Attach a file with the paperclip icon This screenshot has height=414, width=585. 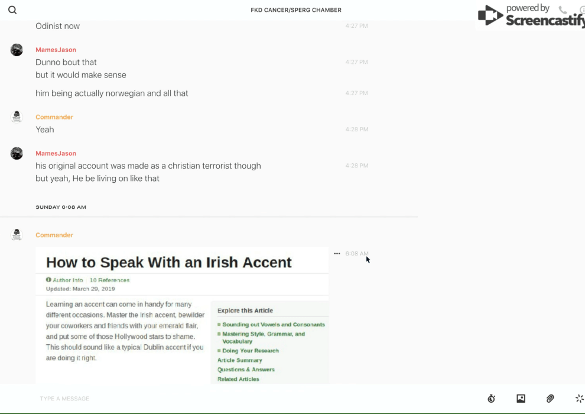pos(550,399)
